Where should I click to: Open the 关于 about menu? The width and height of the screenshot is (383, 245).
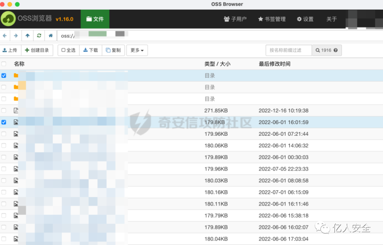tap(332, 19)
